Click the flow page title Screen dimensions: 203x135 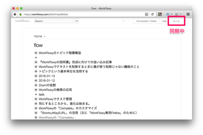pyautogui.click(x=38, y=45)
